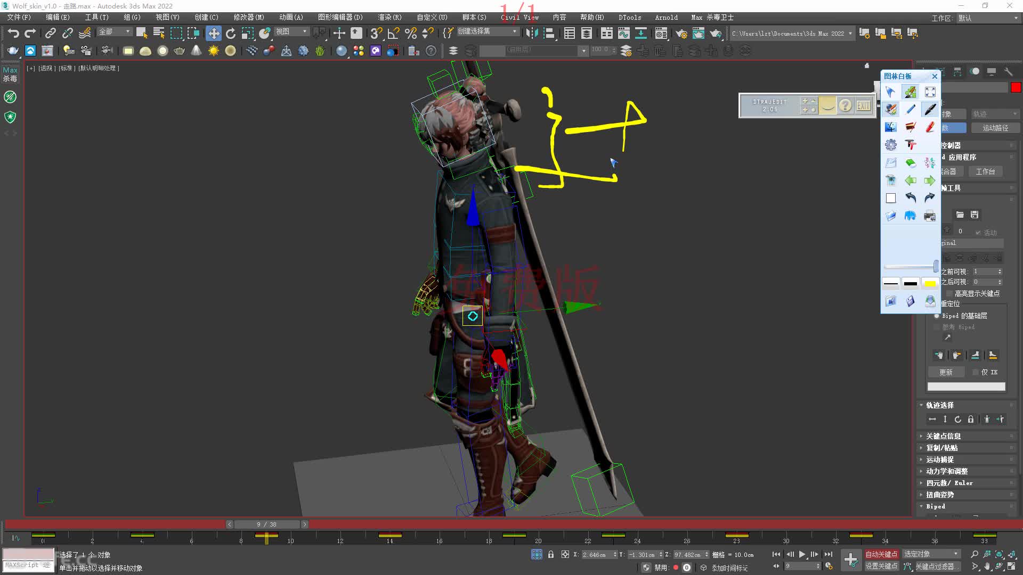The image size is (1023, 575).
Task: Open the 创建选择集 named selection dropdown
Action: [488, 31]
